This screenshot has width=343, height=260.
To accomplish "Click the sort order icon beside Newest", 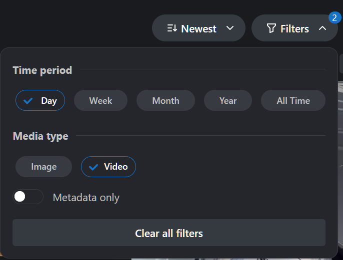I will tap(172, 28).
